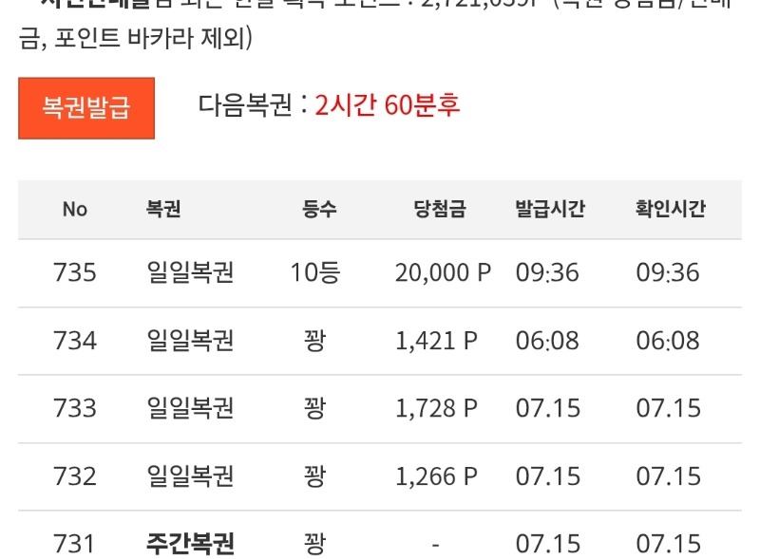760x559 pixels.
Task: Click 일일복권 in row 733
Action: (x=191, y=408)
